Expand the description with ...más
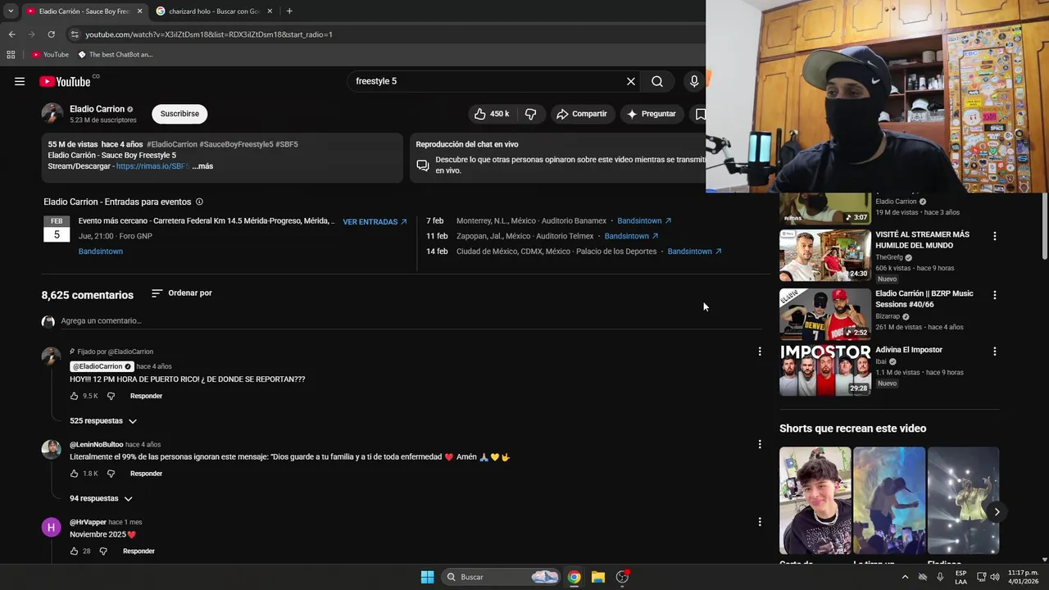This screenshot has height=590, width=1049. tap(202, 166)
